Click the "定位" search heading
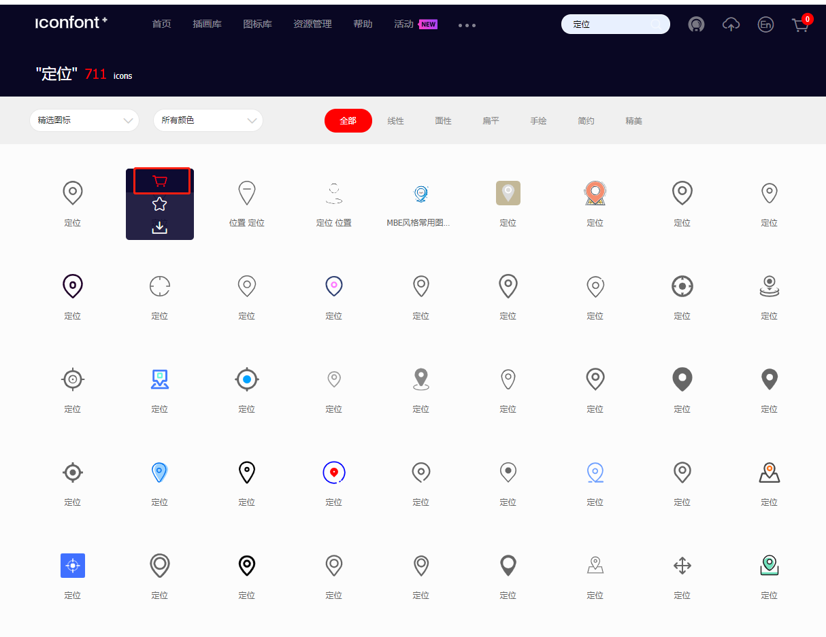Image resolution: width=826 pixels, height=637 pixels. (x=56, y=74)
